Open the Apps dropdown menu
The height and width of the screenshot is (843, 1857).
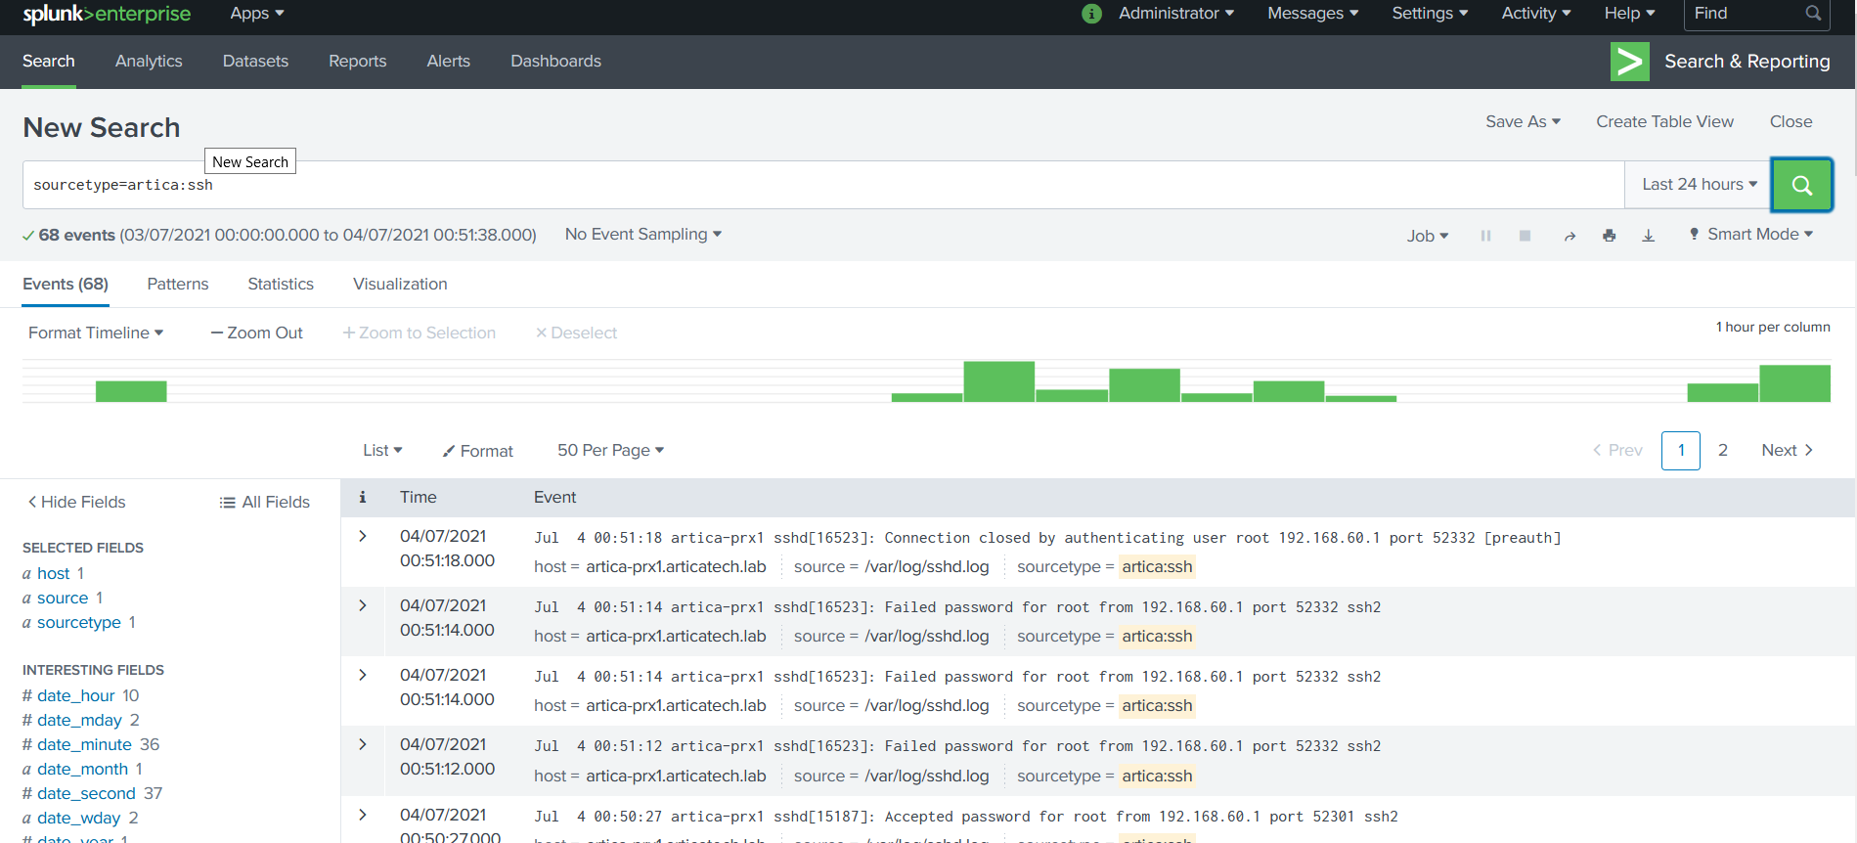click(x=257, y=14)
